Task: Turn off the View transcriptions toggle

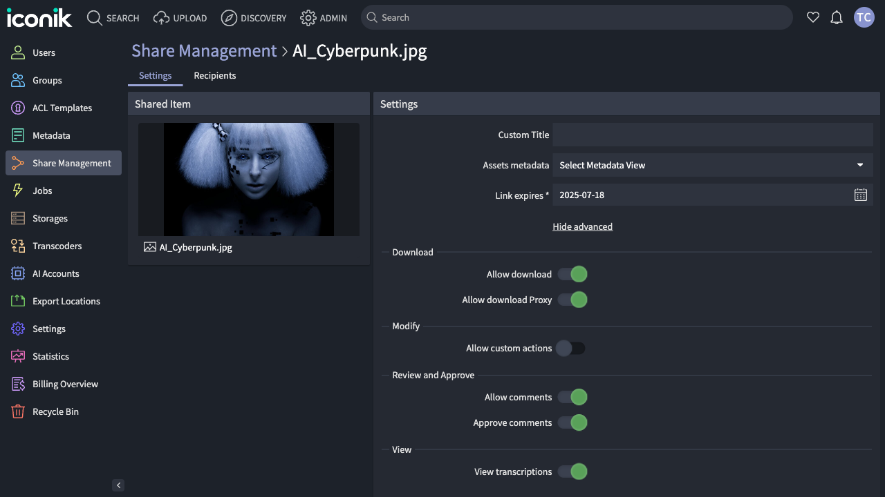Action: coord(572,472)
